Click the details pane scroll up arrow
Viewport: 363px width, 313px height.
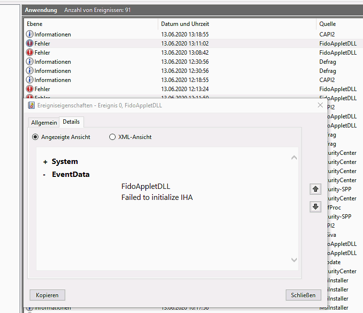tap(294, 158)
